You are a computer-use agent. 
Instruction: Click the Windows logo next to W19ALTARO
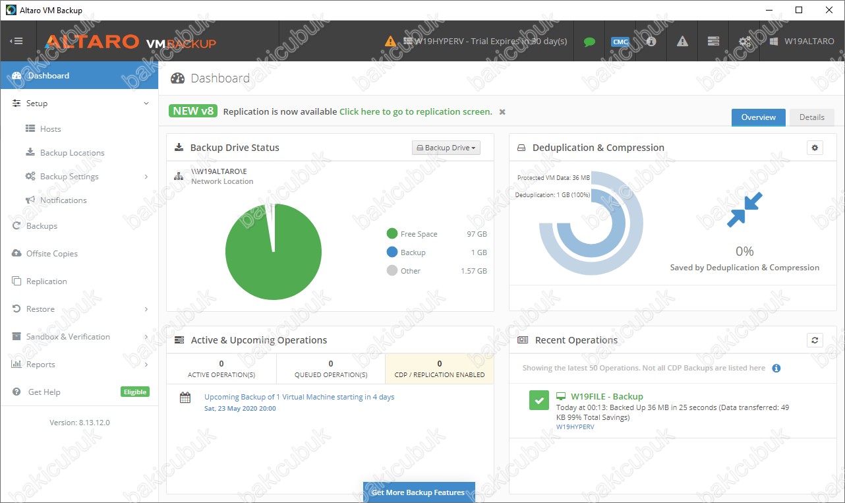[x=774, y=41]
